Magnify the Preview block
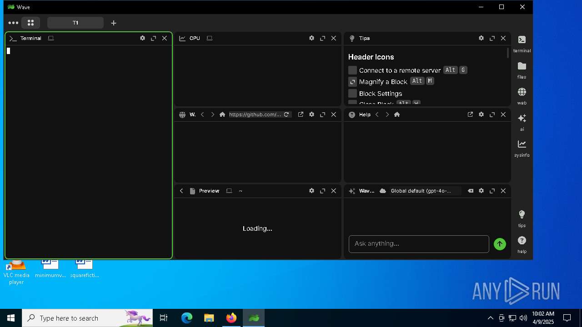This screenshot has height=327, width=582. pos(322,191)
